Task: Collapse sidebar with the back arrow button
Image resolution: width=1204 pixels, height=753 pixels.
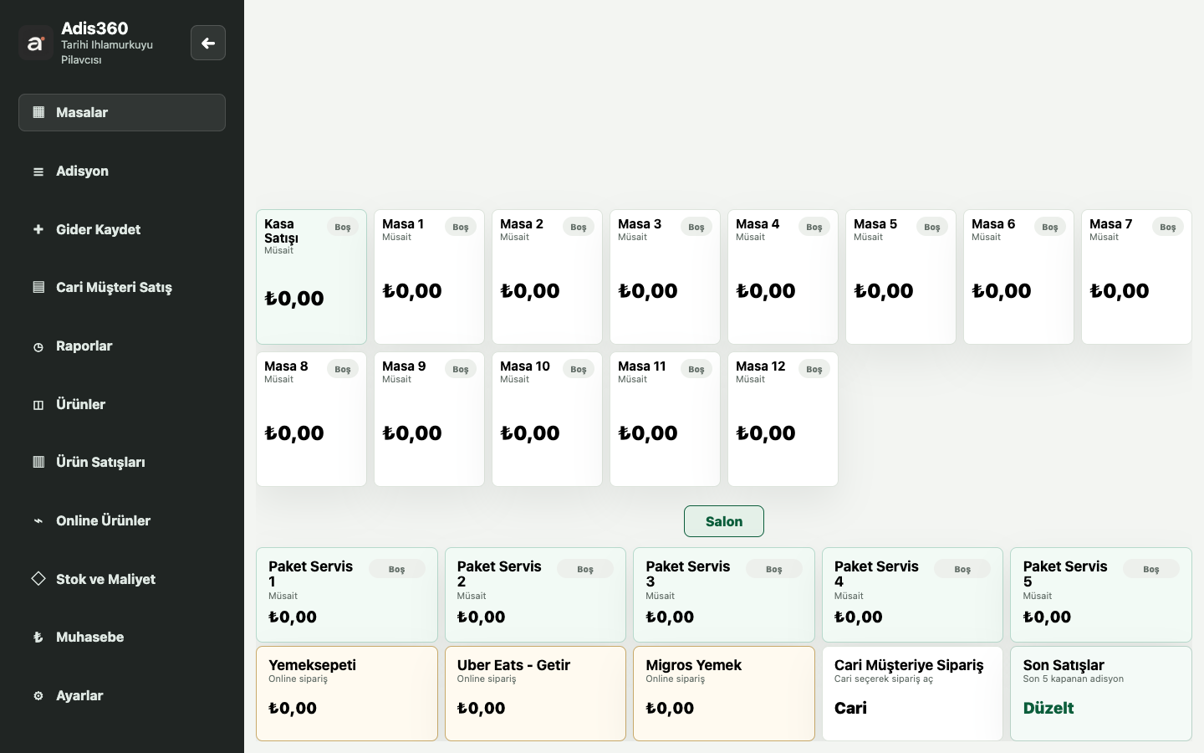Action: click(x=208, y=43)
